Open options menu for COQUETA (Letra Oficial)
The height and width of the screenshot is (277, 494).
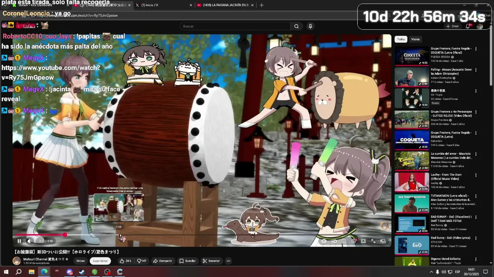476,49
